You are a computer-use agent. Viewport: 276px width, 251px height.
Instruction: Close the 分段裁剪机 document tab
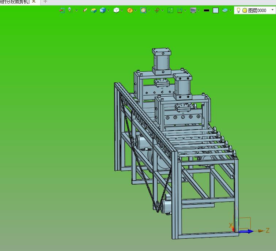point(34,1)
